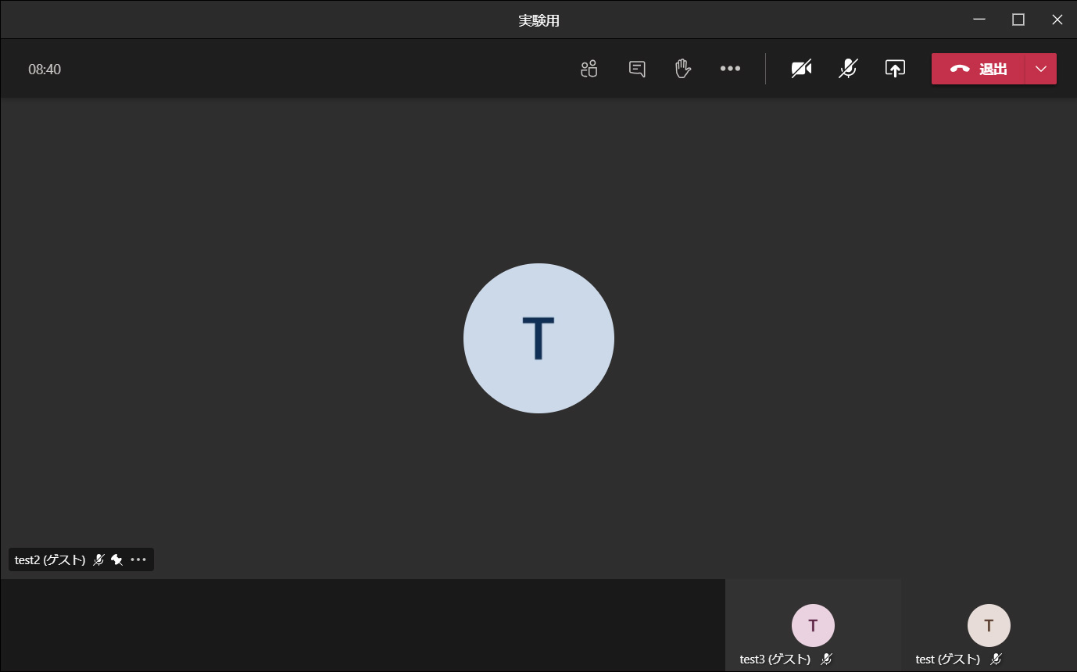The width and height of the screenshot is (1077, 672).
Task: Unmute the microphone
Action: [848, 69]
